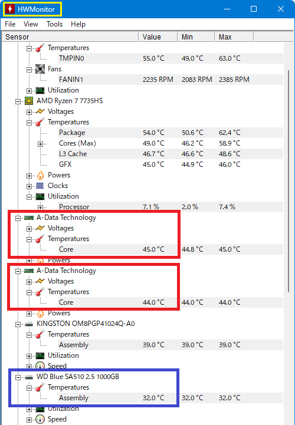Select the fan icon beside Fans
Screen dimensions: 295x425
point(40,69)
